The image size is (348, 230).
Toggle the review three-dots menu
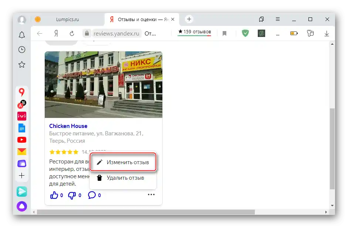click(151, 195)
